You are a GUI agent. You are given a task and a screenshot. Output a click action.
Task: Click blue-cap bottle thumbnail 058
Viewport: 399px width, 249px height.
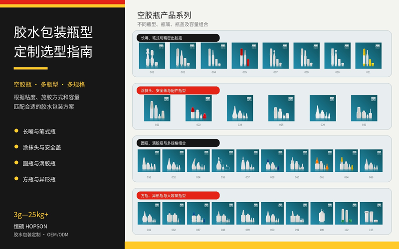point(272,161)
